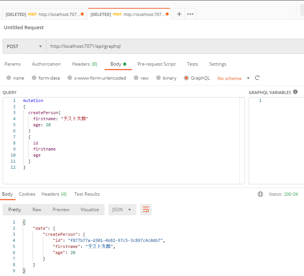
Task: Switch response view to Raw
Action: pyautogui.click(x=37, y=210)
